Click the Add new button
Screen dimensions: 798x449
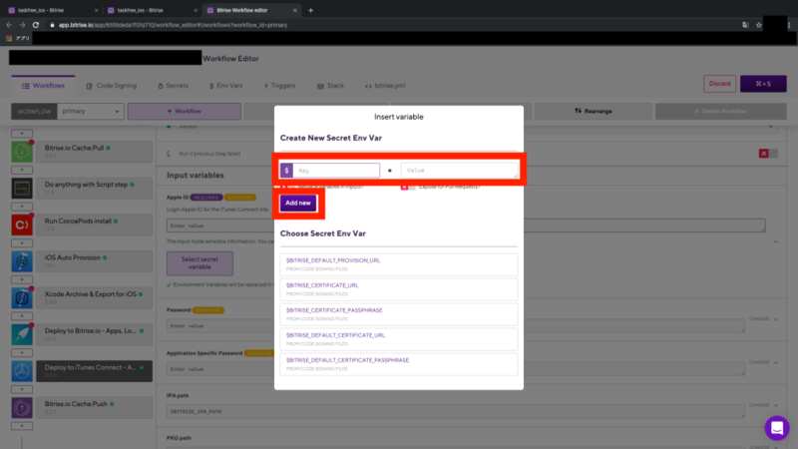298,204
